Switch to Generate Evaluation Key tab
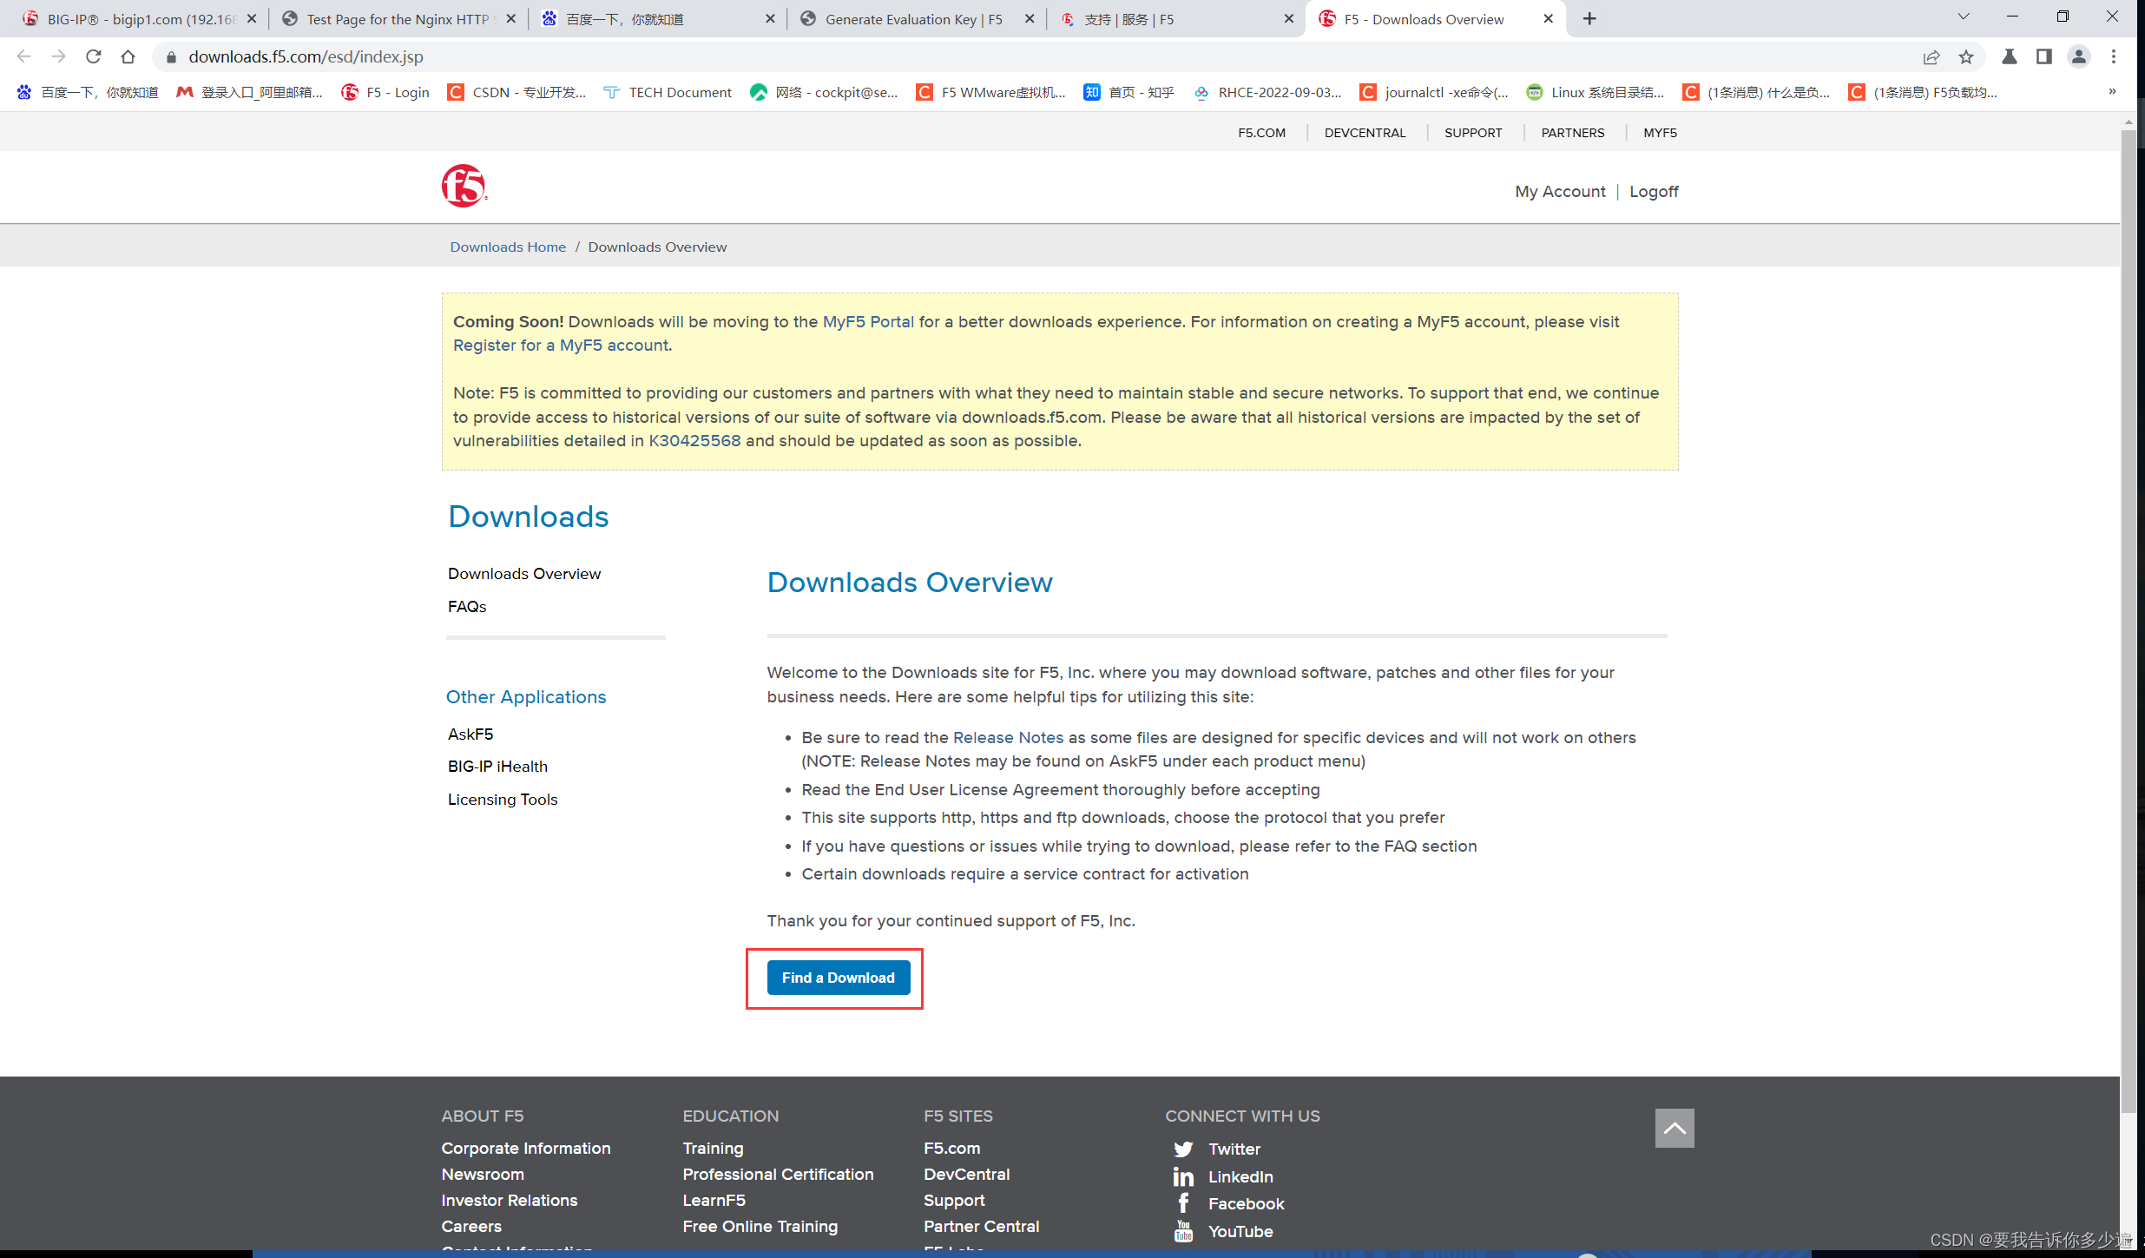 (x=913, y=19)
